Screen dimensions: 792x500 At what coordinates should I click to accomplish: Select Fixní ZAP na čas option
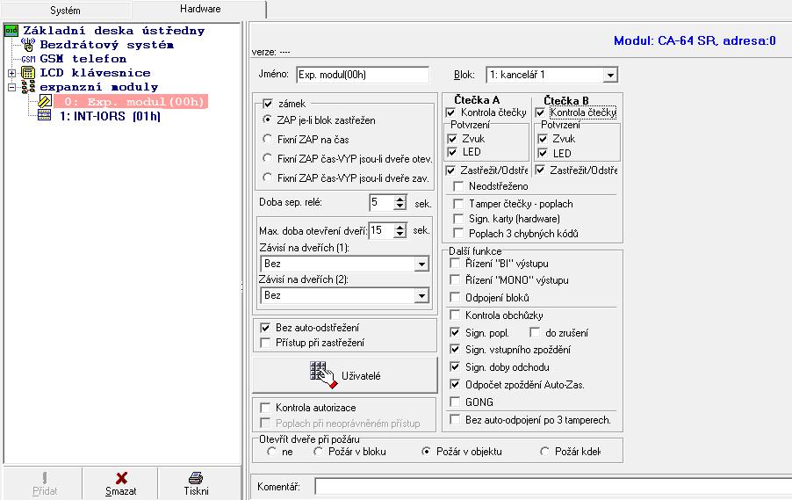point(268,139)
